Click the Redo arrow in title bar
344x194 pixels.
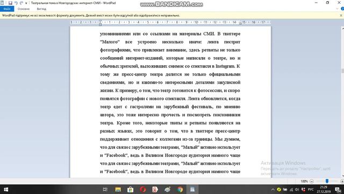[x=21, y=3]
